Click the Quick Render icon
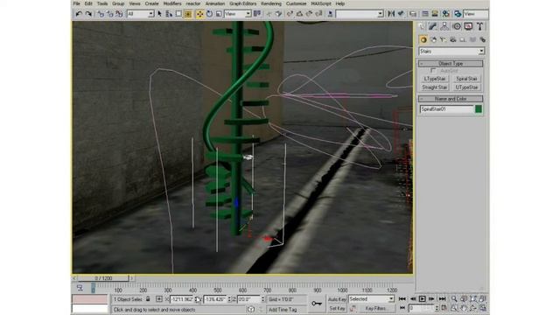The height and width of the screenshot is (315, 560). pyautogui.click(x=458, y=14)
